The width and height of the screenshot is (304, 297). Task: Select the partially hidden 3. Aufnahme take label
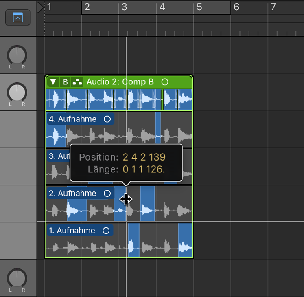(x=58, y=156)
